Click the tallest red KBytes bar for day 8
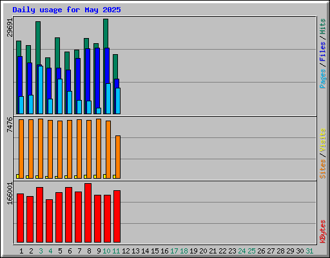The height and width of the screenshot is (258, 330). (x=88, y=213)
